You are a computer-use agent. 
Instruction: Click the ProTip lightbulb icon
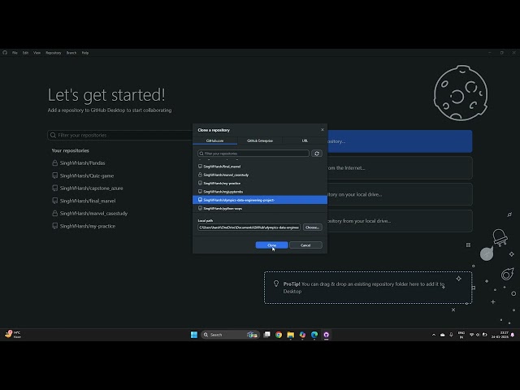(276, 284)
